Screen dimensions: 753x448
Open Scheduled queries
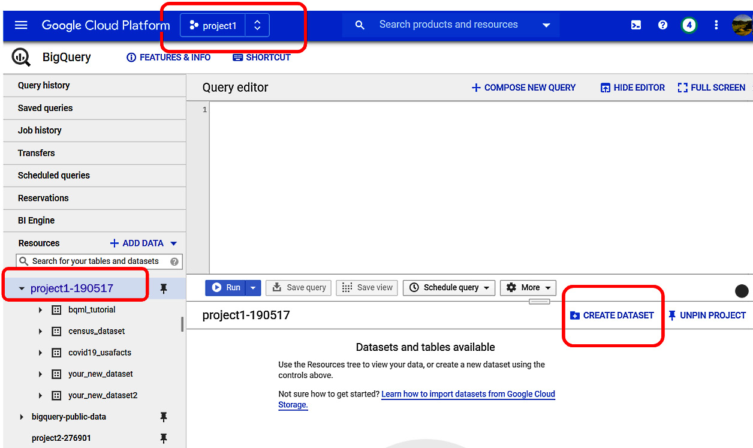pyautogui.click(x=95, y=176)
